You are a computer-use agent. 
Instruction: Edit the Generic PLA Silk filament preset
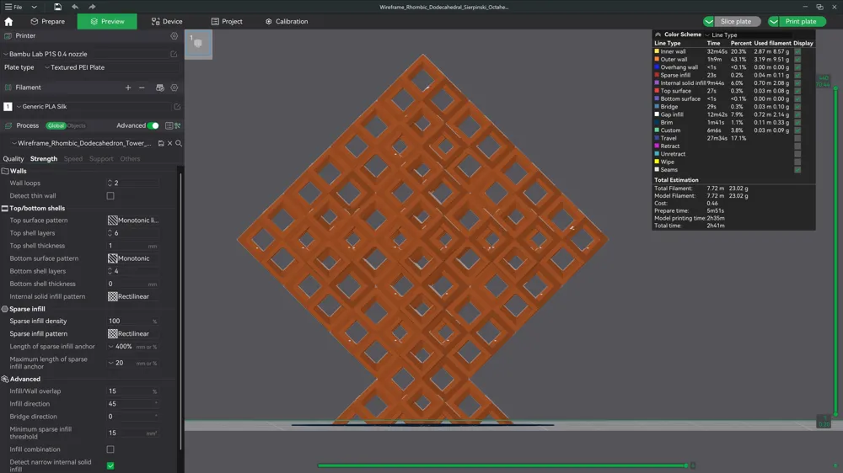click(177, 107)
